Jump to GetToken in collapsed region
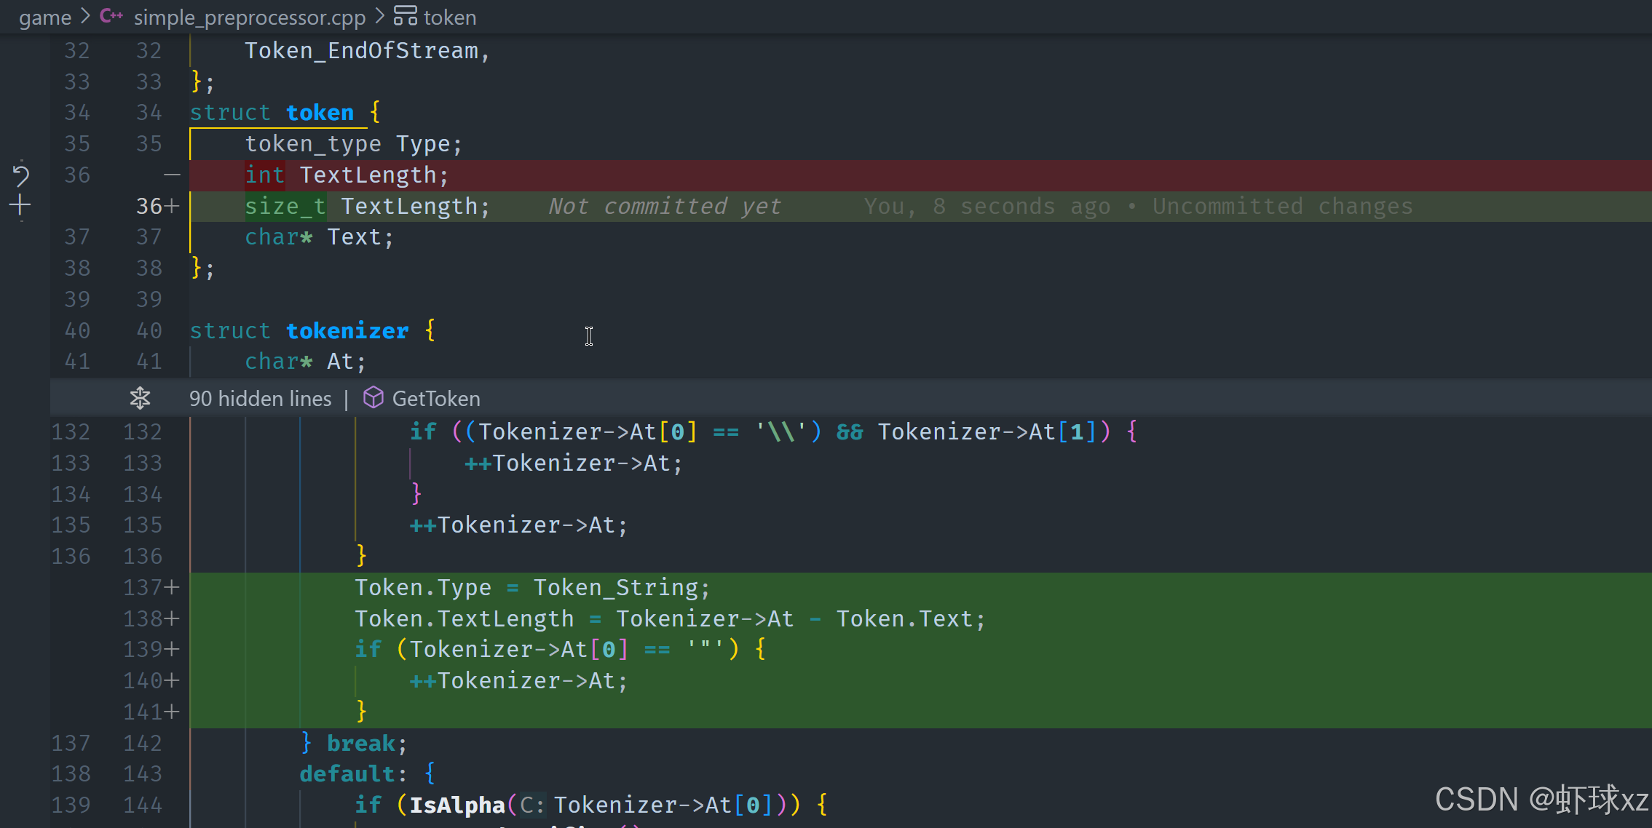1652x828 pixels. (435, 399)
